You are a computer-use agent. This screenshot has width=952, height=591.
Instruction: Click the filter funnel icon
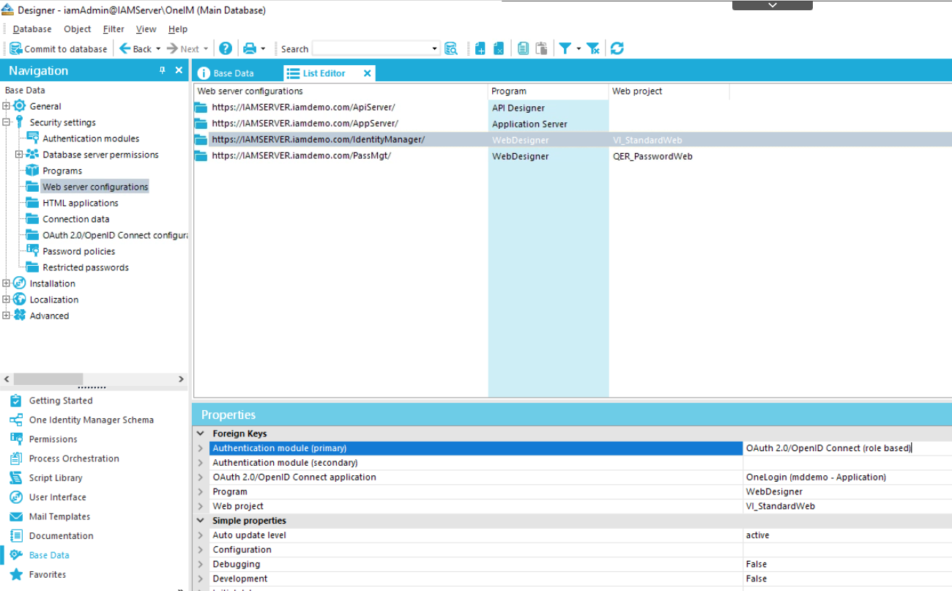(x=565, y=49)
